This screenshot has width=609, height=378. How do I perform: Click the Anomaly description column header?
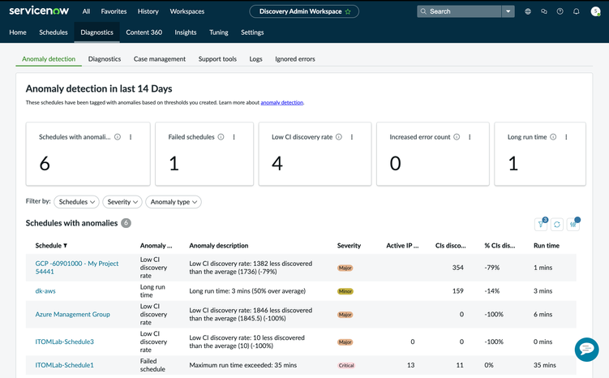(x=219, y=246)
